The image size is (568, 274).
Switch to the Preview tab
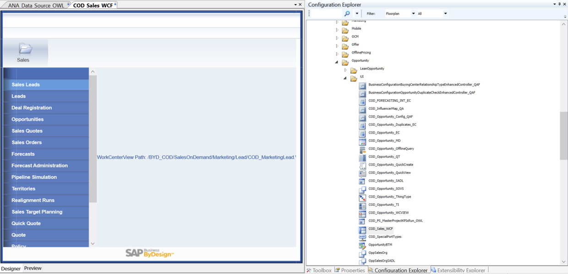click(33, 269)
